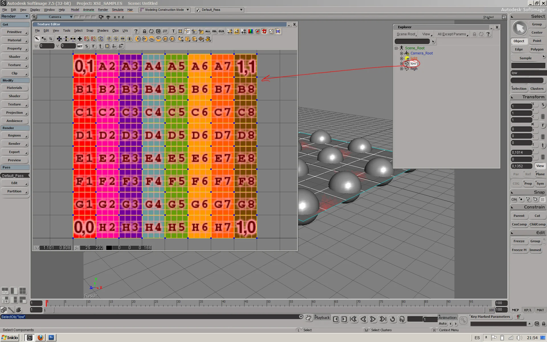Toggle the Texture Editor lock icon
Screen dimensions: 547x342
pos(144,31)
